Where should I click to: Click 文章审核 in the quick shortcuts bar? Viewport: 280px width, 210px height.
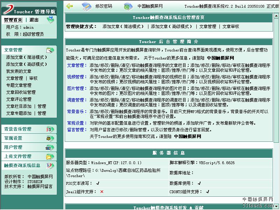click(231, 27)
